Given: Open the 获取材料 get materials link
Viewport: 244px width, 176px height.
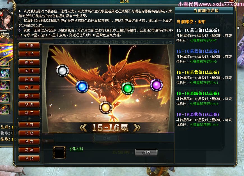Looking at the screenshot, I should pos(76,149).
